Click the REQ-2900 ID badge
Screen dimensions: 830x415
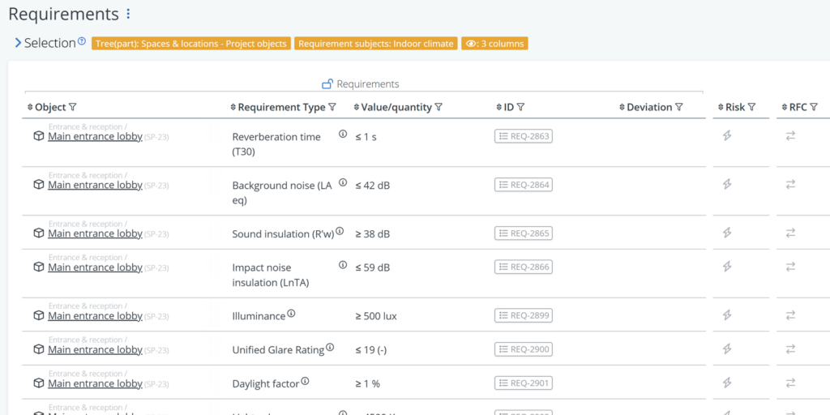point(524,349)
